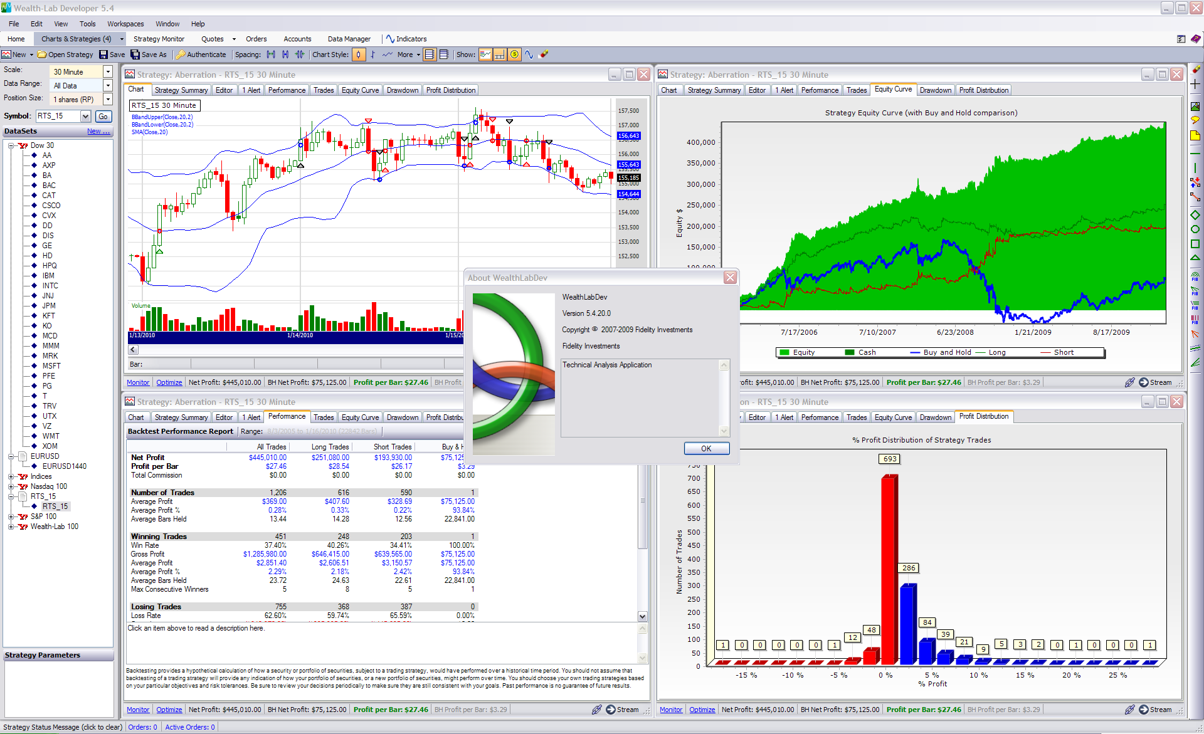This screenshot has width=1204, height=734.
Task: Select the medium bar spacing icon
Action: point(285,55)
